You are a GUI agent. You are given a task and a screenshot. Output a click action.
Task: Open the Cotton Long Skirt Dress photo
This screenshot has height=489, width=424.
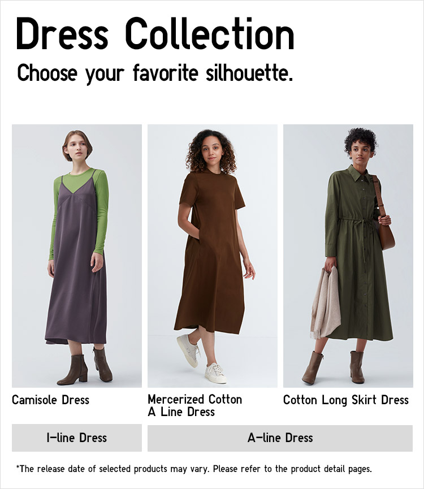(348, 256)
